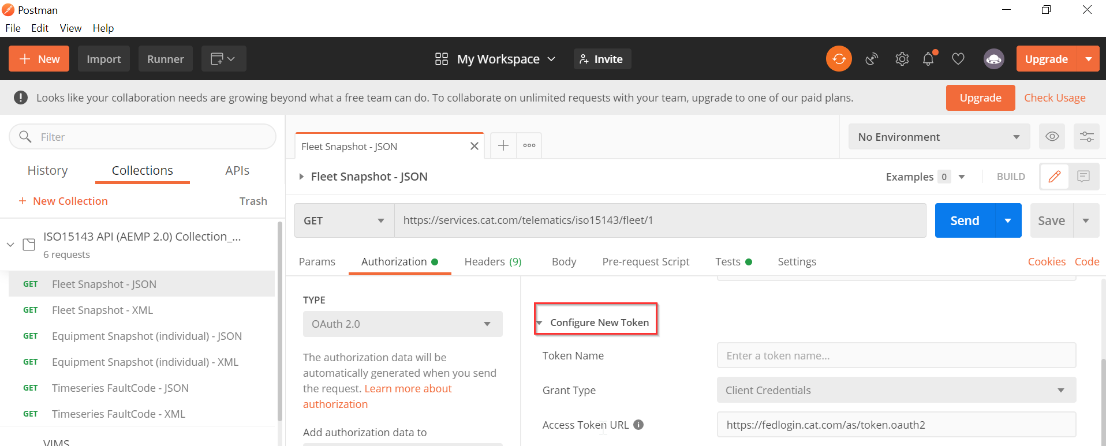Click the collection folder icon
The height and width of the screenshot is (446, 1106).
(29, 245)
